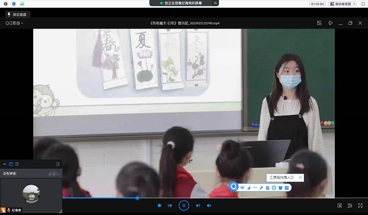Open the emoji smiley in input toolbar
The height and width of the screenshot is (215, 368).
tap(274, 188)
